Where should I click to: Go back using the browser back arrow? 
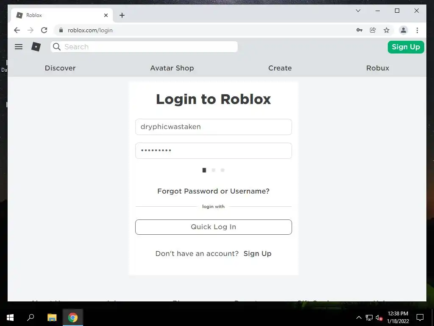click(x=17, y=30)
